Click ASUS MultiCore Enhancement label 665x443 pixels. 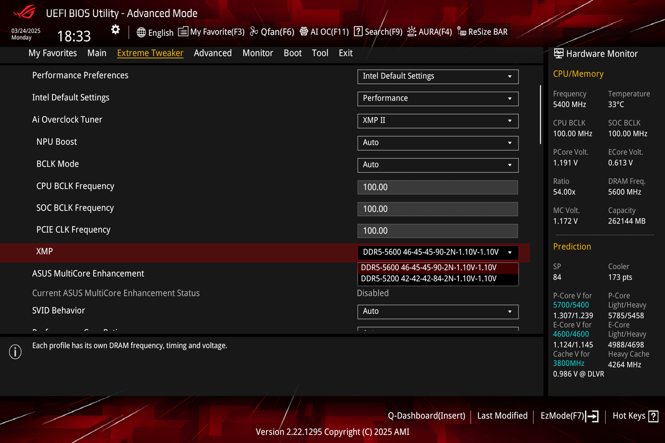click(x=88, y=274)
